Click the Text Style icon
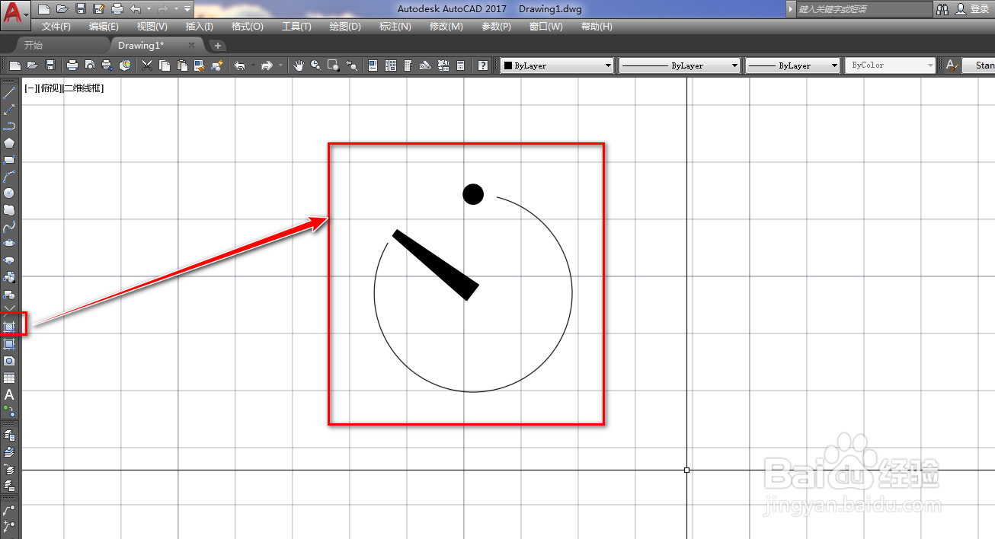Viewport: 995px width, 539px height. click(x=952, y=65)
